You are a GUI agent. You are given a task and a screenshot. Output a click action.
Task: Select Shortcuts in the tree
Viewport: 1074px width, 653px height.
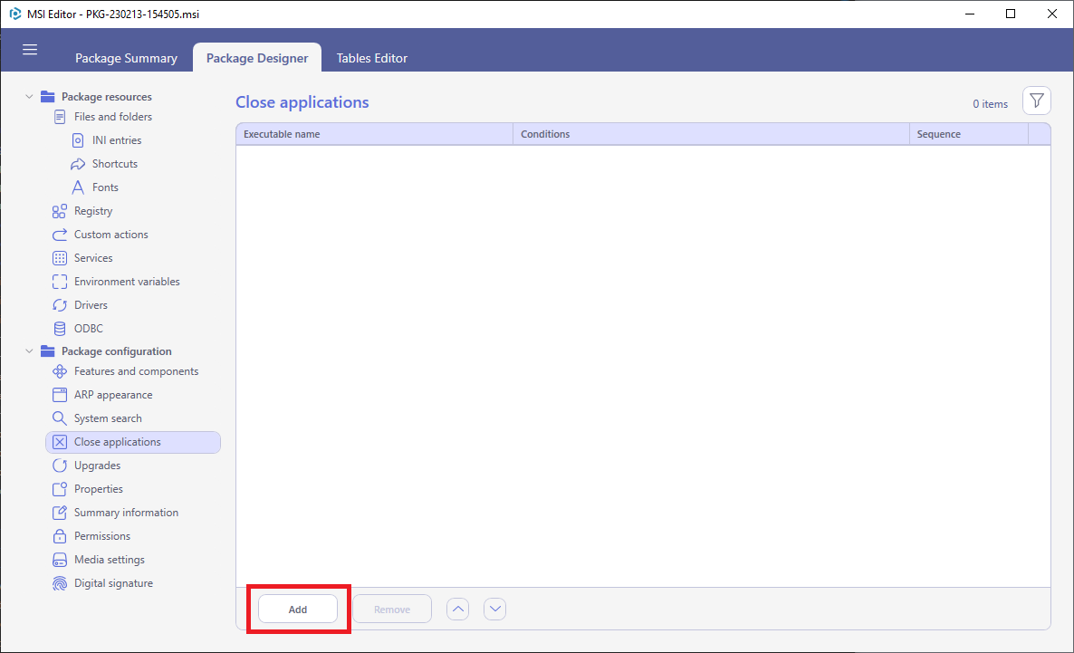pyautogui.click(x=114, y=164)
